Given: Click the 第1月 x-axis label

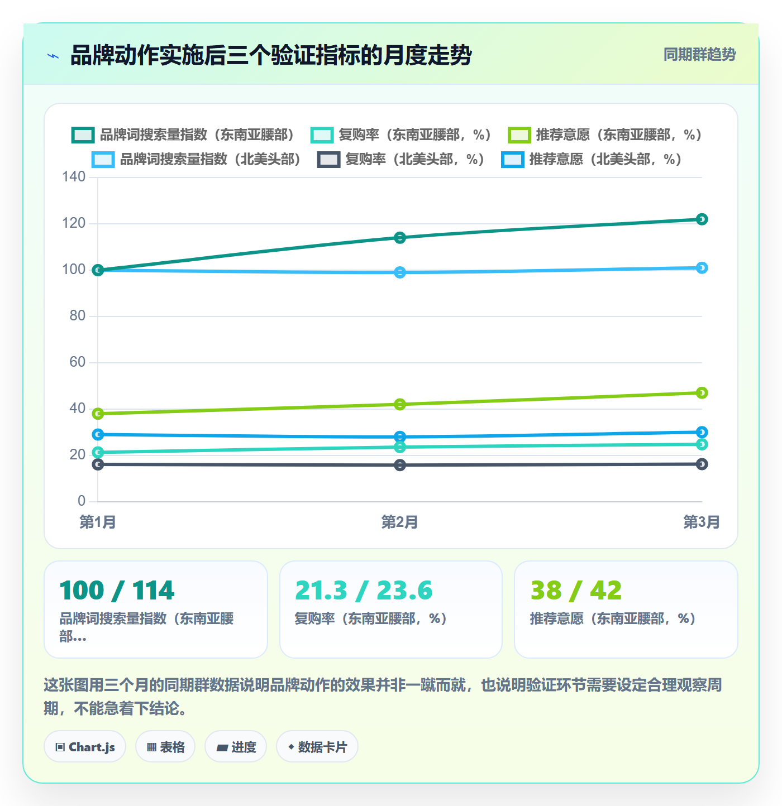Looking at the screenshot, I should [98, 522].
